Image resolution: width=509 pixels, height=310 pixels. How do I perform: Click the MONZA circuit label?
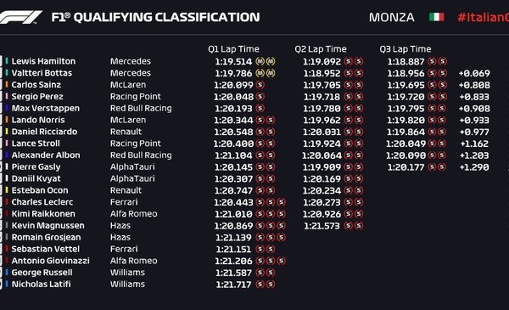click(391, 17)
